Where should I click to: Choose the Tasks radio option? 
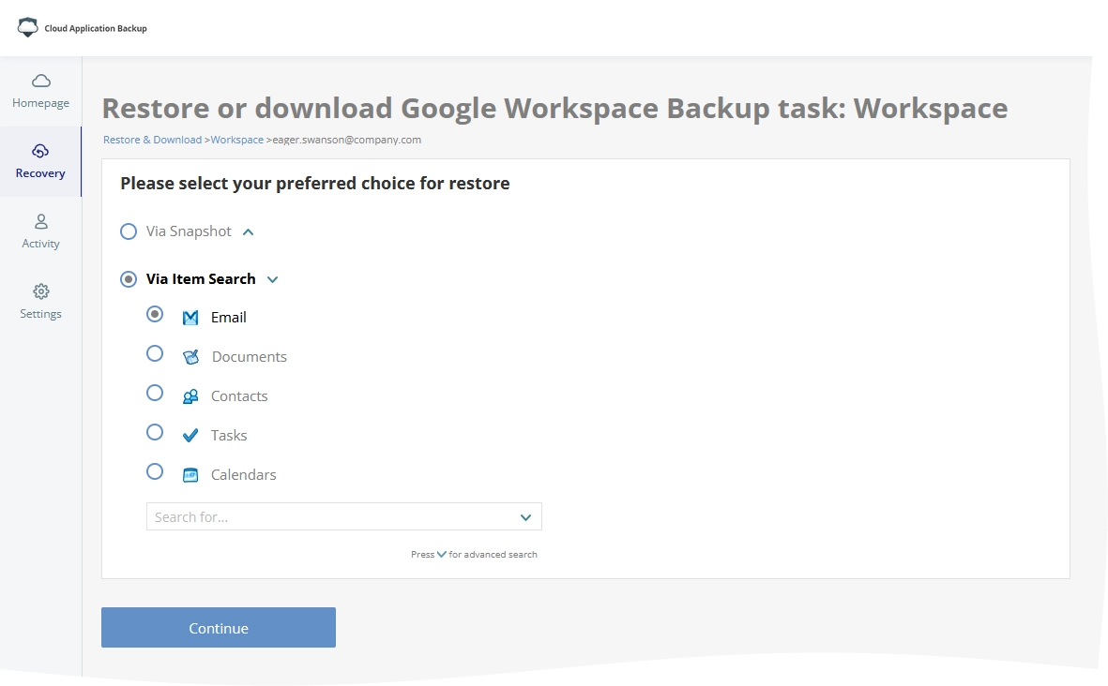[155, 432]
